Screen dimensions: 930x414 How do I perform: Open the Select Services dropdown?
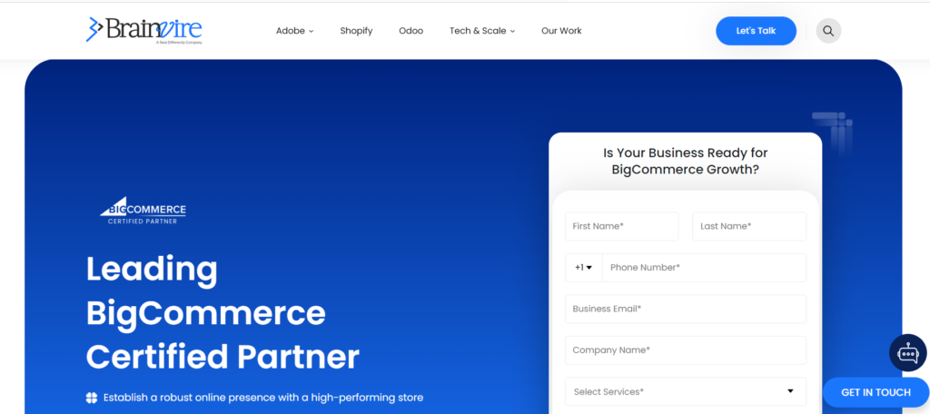(x=686, y=391)
